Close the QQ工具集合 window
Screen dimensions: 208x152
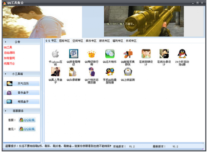point(202,3)
